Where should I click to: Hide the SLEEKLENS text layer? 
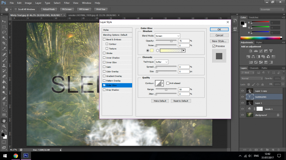click(242, 97)
